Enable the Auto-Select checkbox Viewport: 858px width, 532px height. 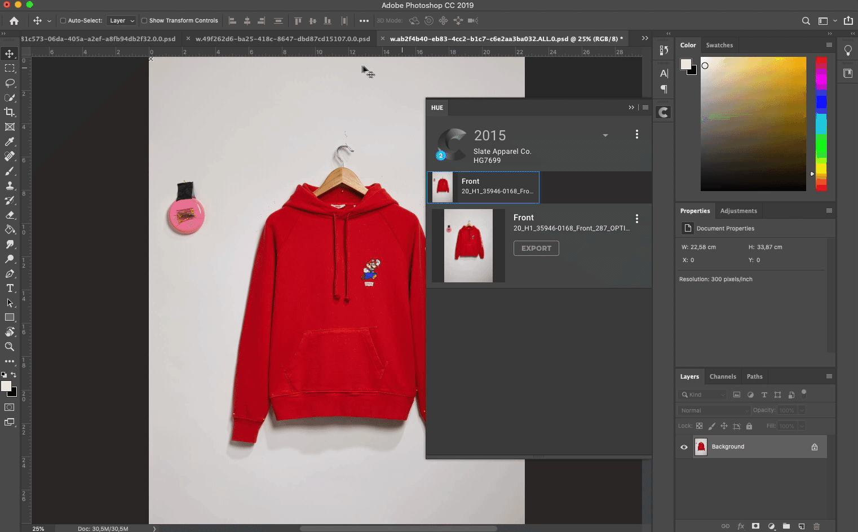point(63,21)
